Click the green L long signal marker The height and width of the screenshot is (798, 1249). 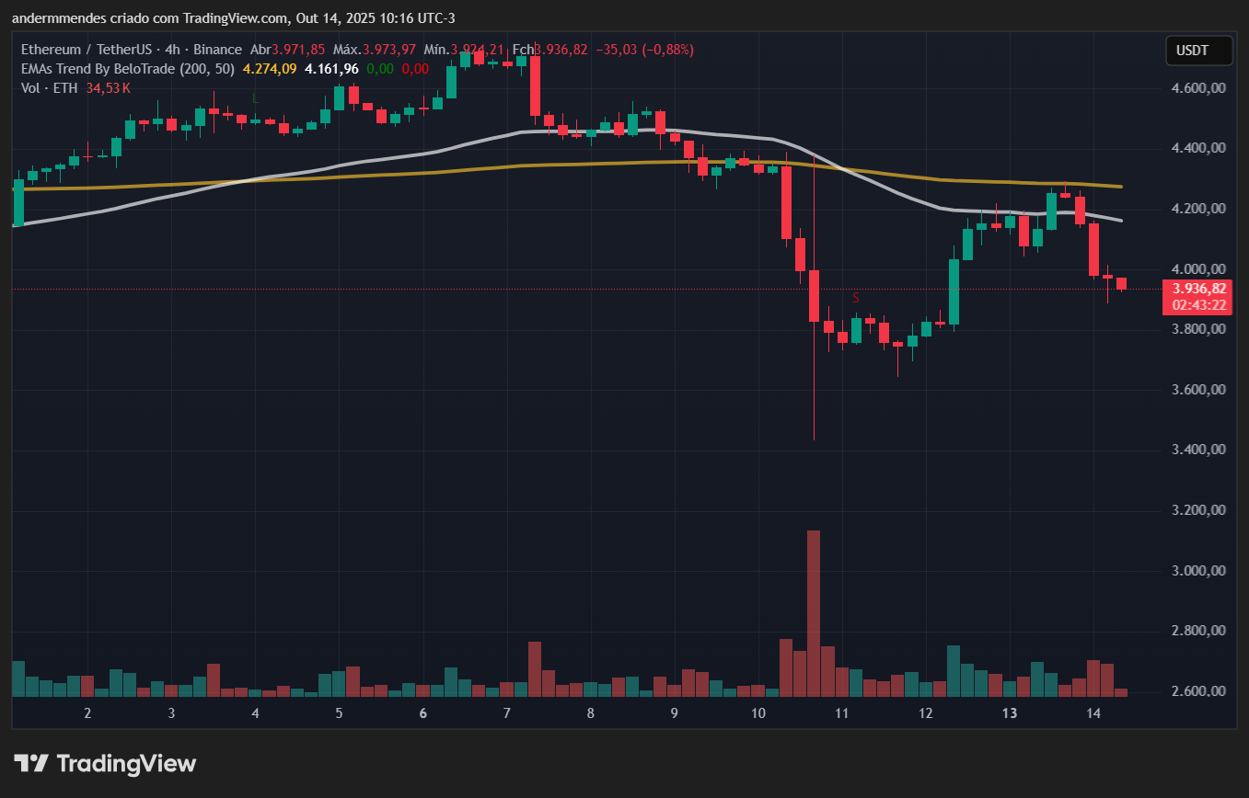pos(255,97)
